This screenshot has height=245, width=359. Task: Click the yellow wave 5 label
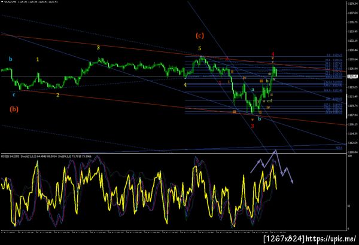click(200, 48)
